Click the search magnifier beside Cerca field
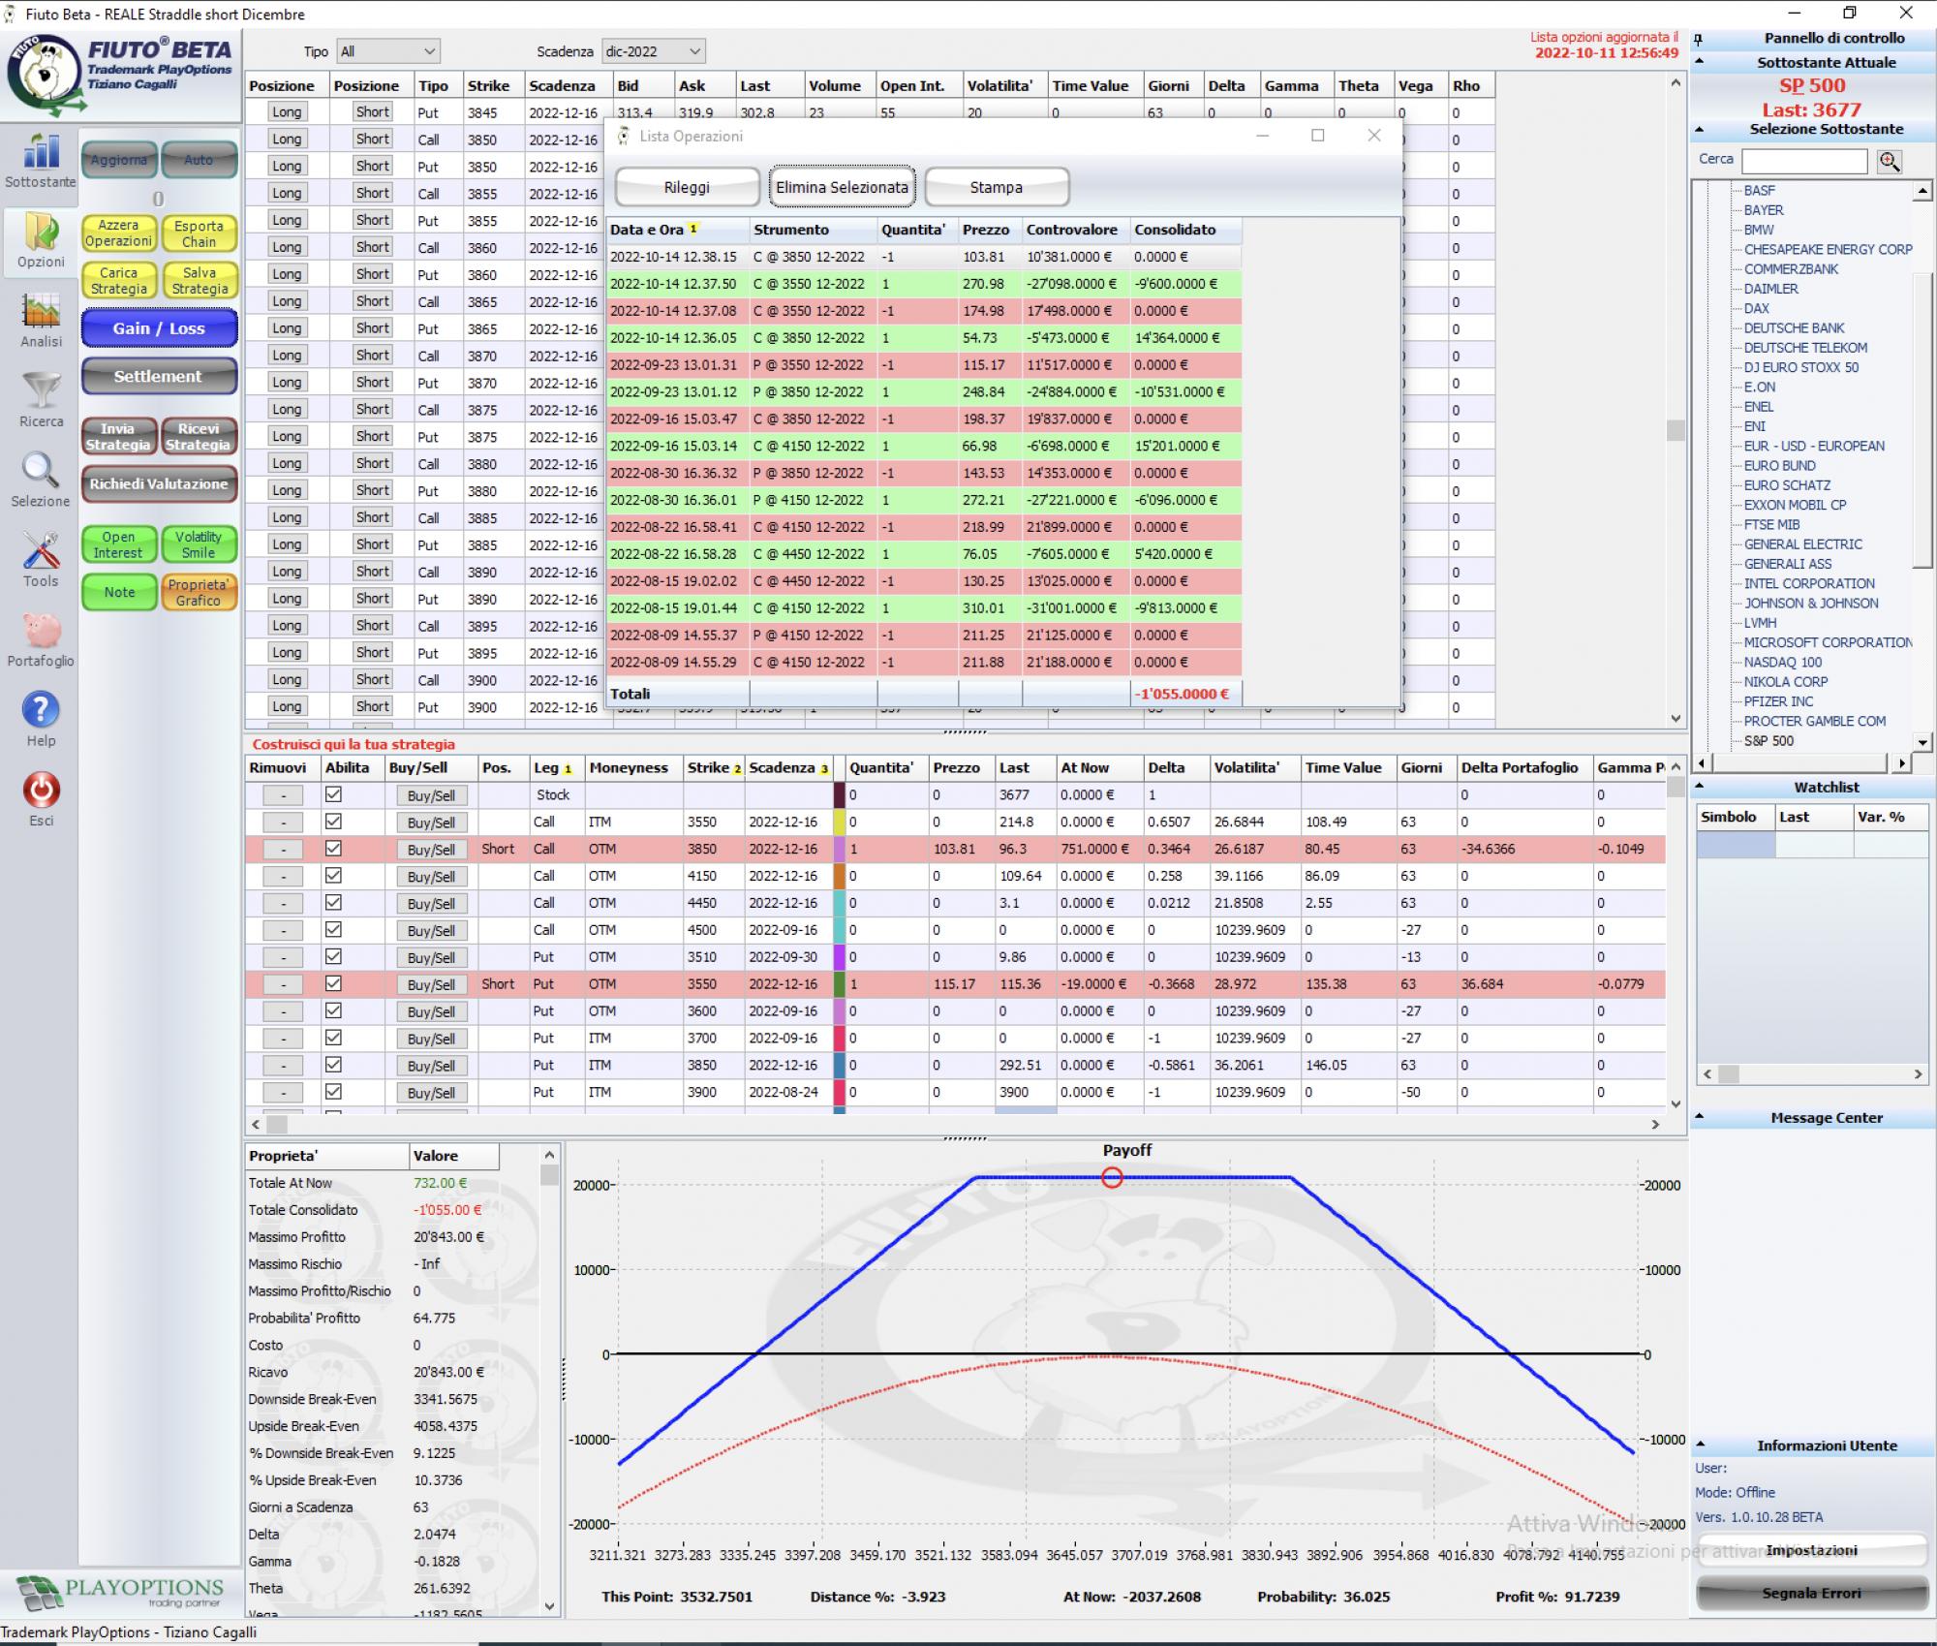Image resolution: width=1937 pixels, height=1646 pixels. point(1889,161)
